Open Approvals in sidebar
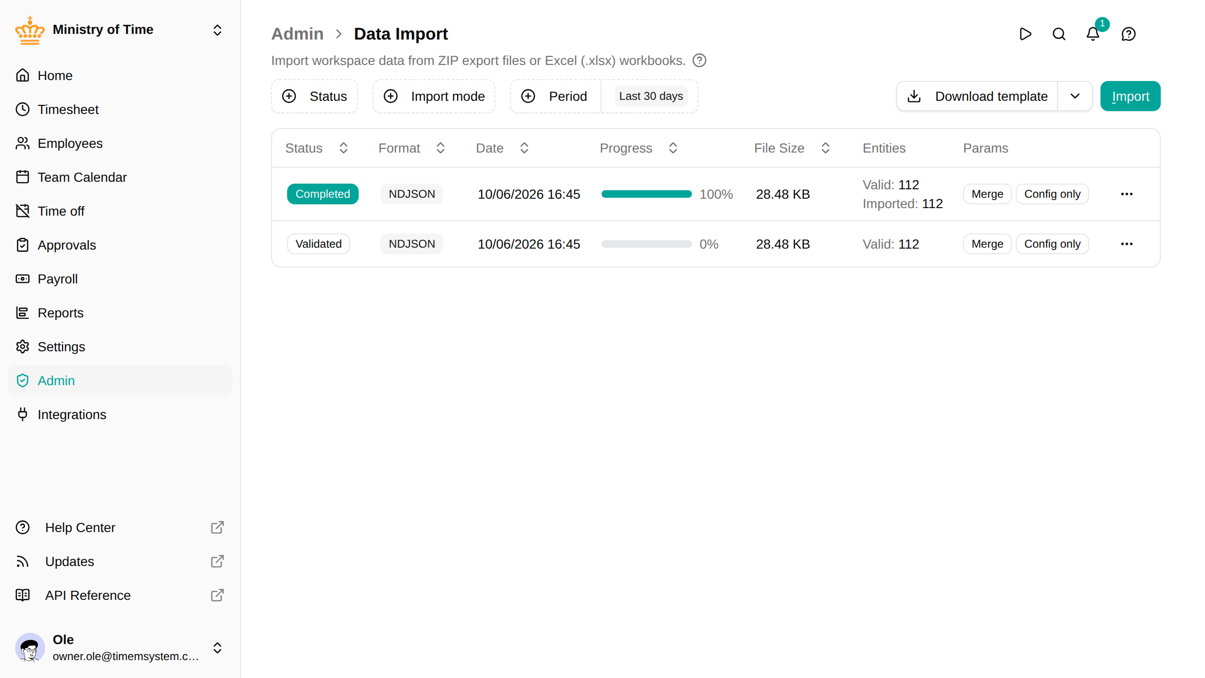Viewport: 1205px width, 678px height. pyautogui.click(x=120, y=245)
